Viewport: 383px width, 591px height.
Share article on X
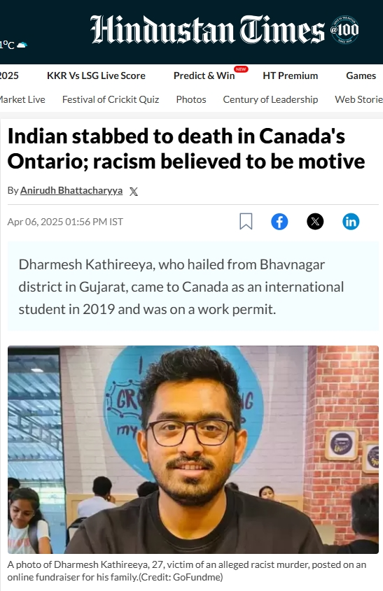click(x=315, y=222)
